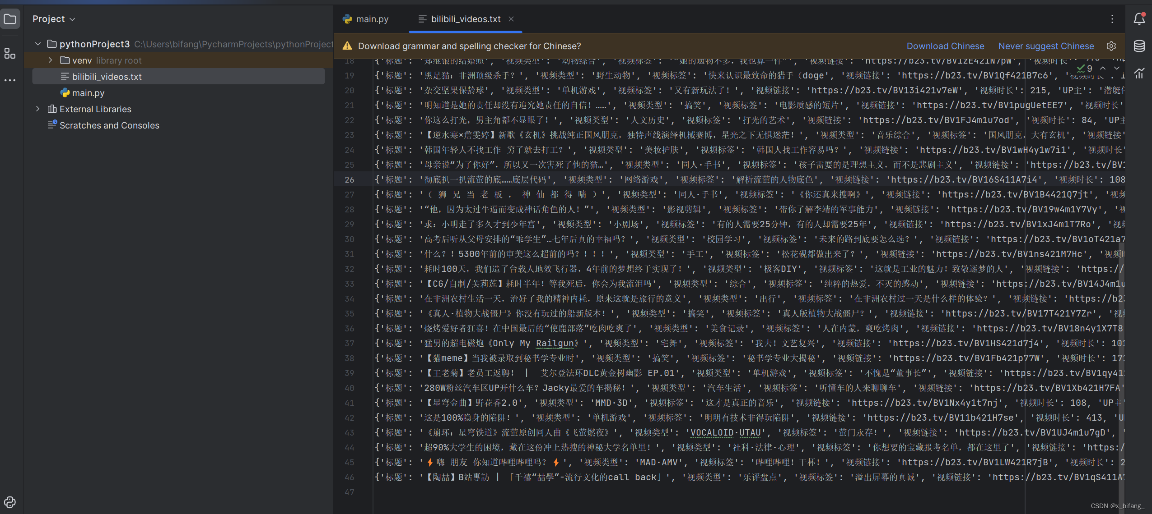
Task: Click the text file icon on bilibili_videos.txt tab
Action: pyautogui.click(x=422, y=19)
